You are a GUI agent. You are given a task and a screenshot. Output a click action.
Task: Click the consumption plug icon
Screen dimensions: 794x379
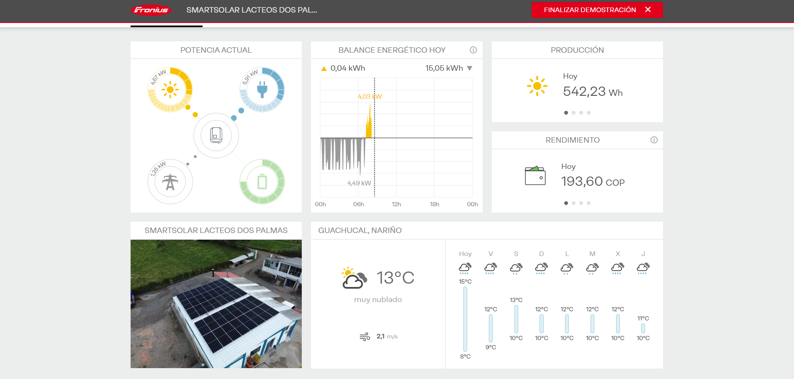[x=262, y=90]
